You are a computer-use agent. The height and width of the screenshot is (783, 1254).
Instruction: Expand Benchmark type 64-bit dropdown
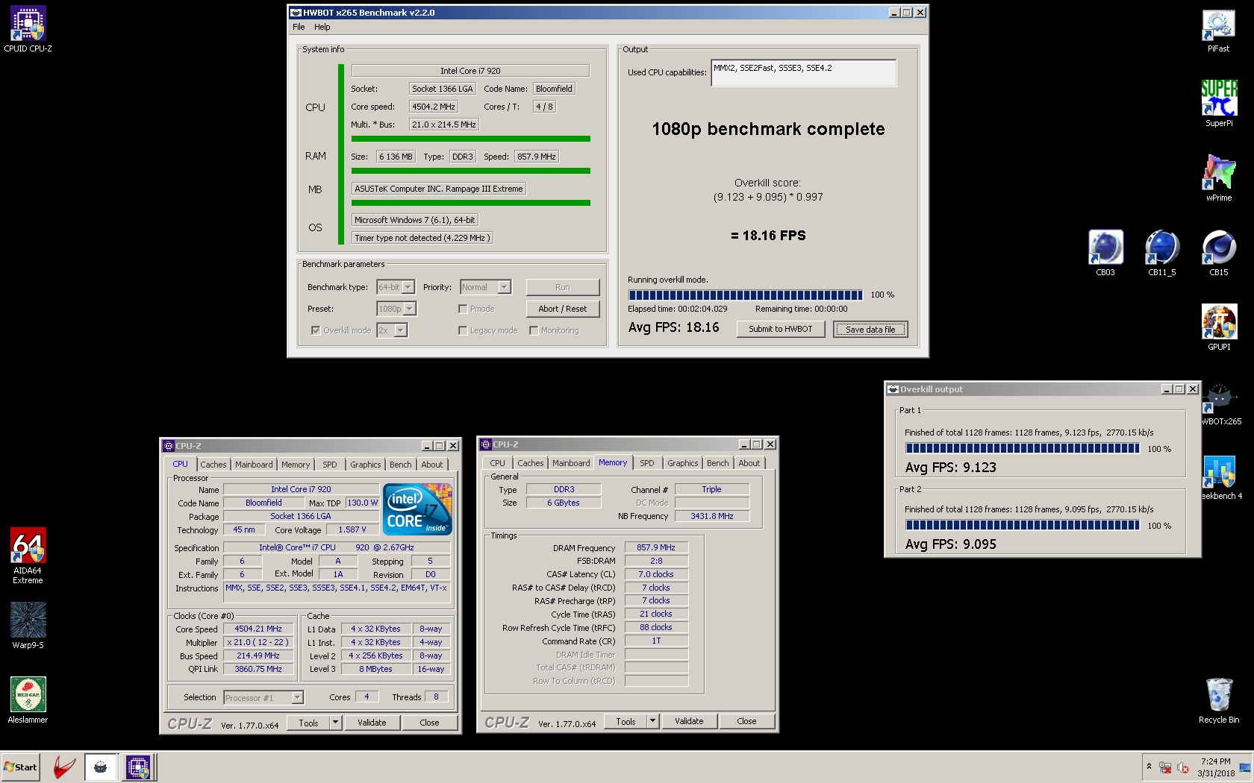(x=408, y=287)
